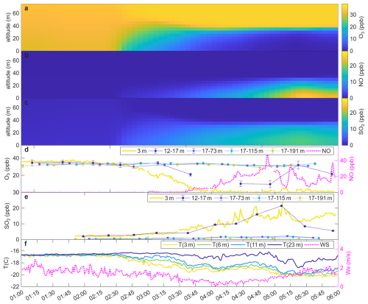Click the '-18' tick on temperature axis
This screenshot has width=368, height=304.
(x=15, y=263)
